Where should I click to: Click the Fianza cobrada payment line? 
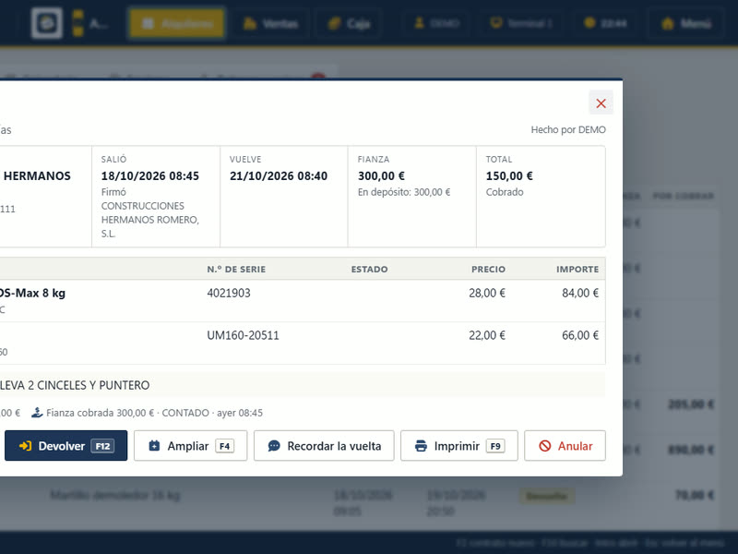click(x=147, y=413)
